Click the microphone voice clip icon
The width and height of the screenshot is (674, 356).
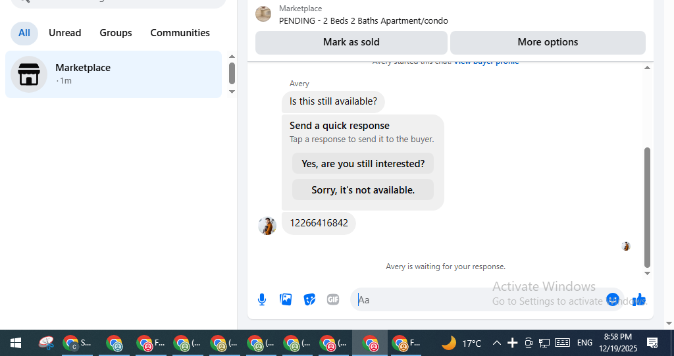[x=262, y=299]
